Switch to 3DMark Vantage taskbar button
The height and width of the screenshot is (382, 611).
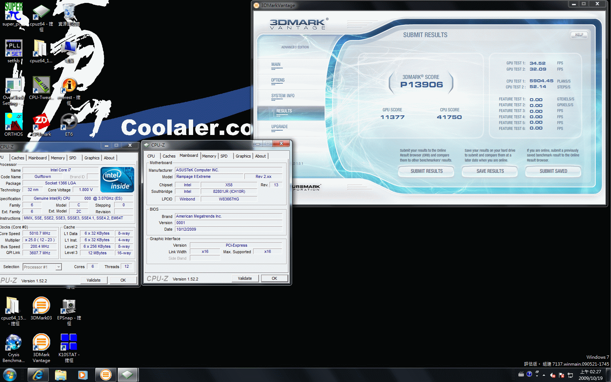point(105,375)
